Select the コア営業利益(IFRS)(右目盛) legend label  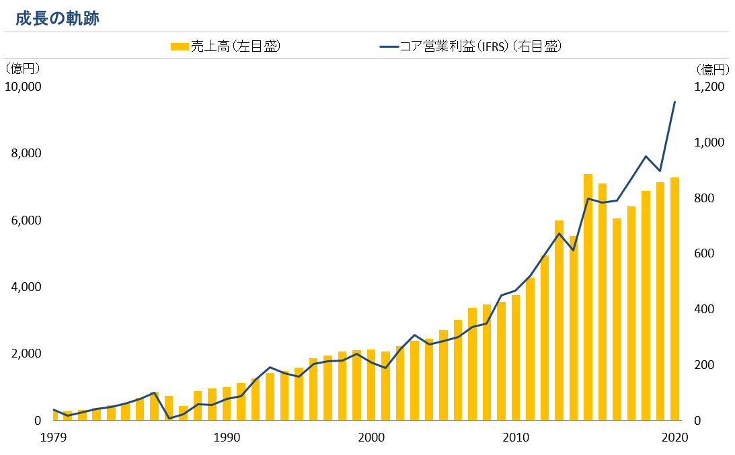click(480, 46)
